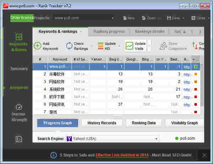Click the Add Keywords plus icon
Image resolution: width=213 pixels, height=164 pixels.
point(38,46)
